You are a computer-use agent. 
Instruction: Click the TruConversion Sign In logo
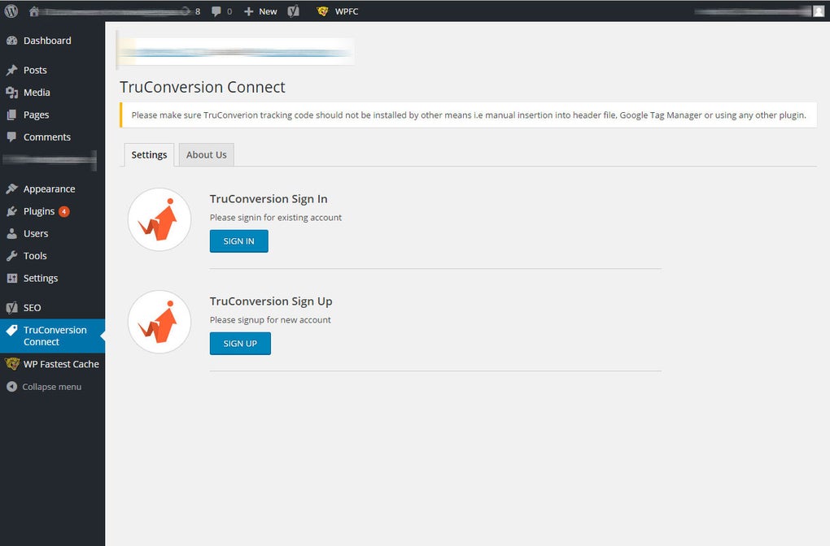[159, 219]
